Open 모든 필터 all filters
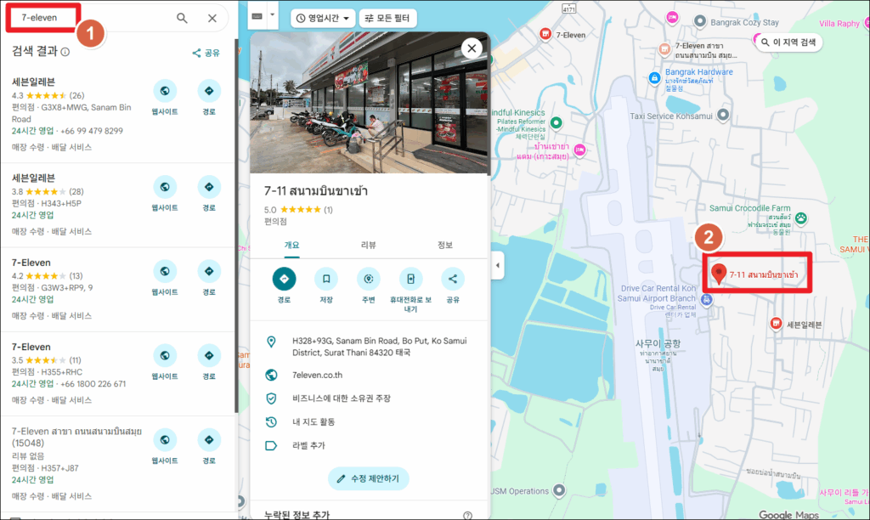The width and height of the screenshot is (870, 520). click(x=387, y=19)
